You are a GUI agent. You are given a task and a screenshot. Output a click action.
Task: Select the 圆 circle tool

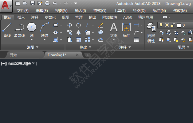pos(32,30)
